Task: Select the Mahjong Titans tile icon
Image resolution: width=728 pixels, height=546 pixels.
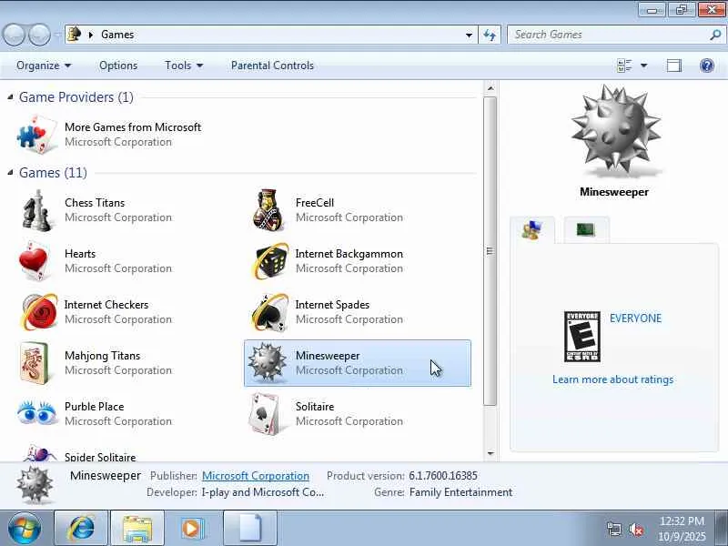Action: click(x=35, y=363)
